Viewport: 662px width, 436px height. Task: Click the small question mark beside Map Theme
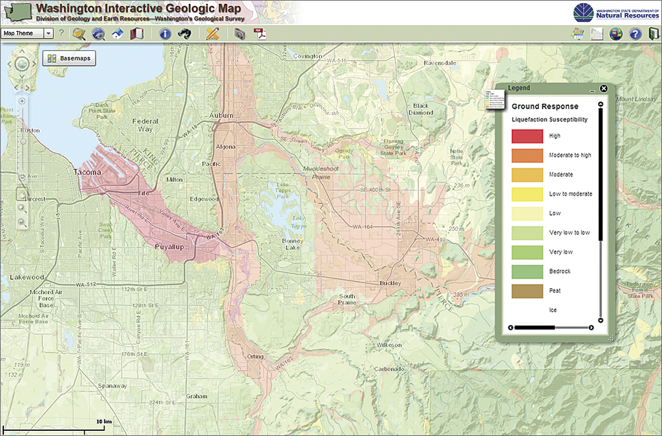(61, 32)
